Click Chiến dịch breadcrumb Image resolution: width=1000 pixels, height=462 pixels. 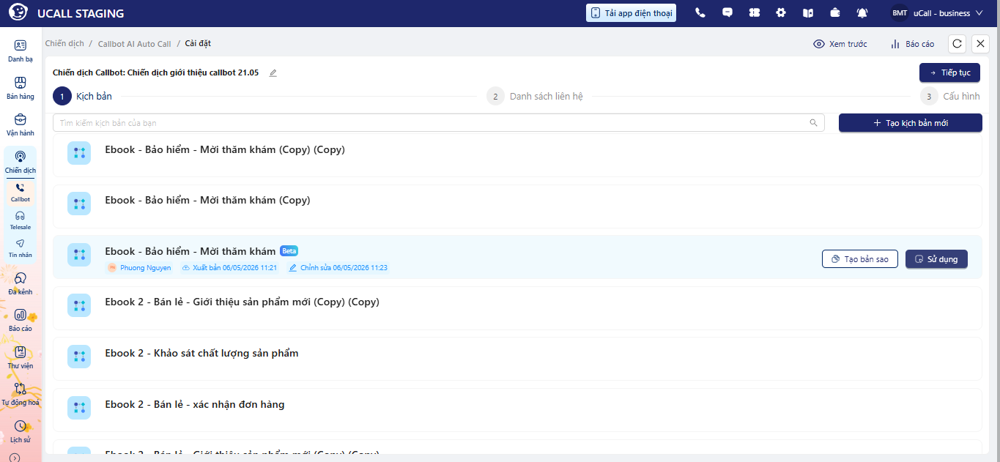[x=64, y=44]
